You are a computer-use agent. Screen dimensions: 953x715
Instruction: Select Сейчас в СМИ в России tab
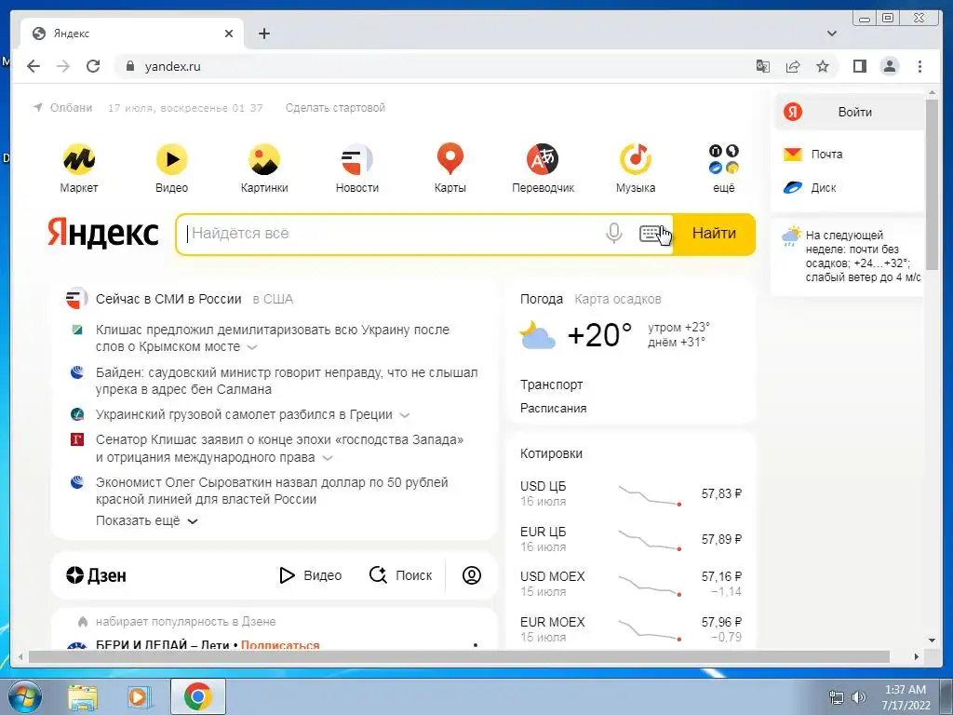click(168, 299)
